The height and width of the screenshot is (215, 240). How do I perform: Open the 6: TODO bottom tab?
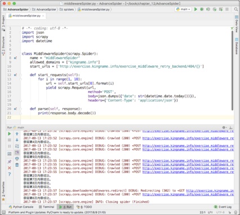pos(85,207)
